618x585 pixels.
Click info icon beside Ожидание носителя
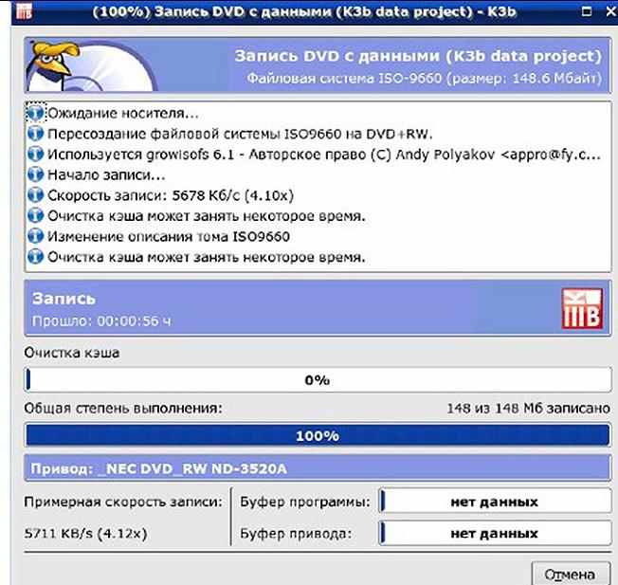[35, 113]
